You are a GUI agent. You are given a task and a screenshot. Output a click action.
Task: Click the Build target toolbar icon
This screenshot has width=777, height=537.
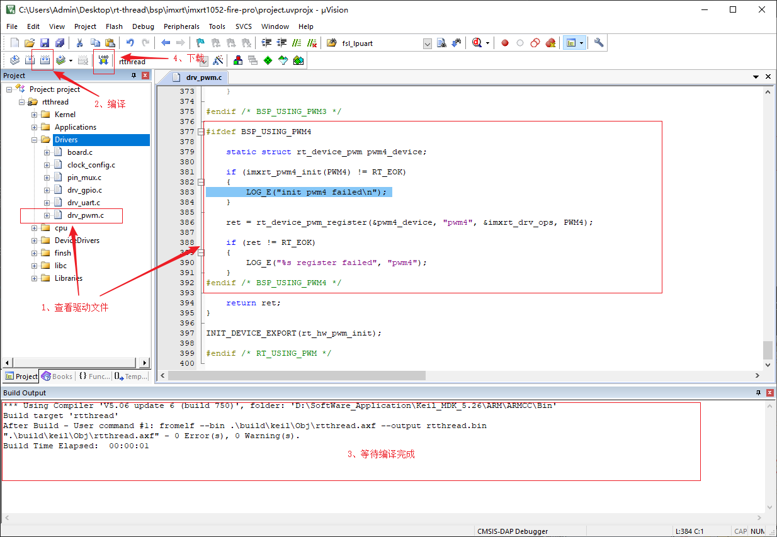(29, 60)
